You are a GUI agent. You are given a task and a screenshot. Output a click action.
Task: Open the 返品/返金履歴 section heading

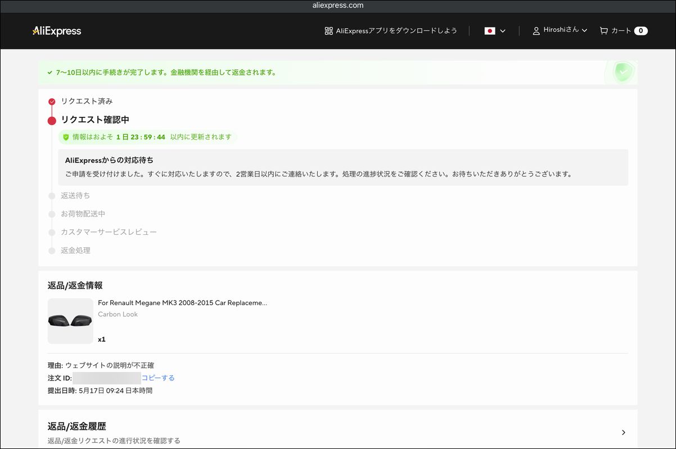click(x=76, y=427)
